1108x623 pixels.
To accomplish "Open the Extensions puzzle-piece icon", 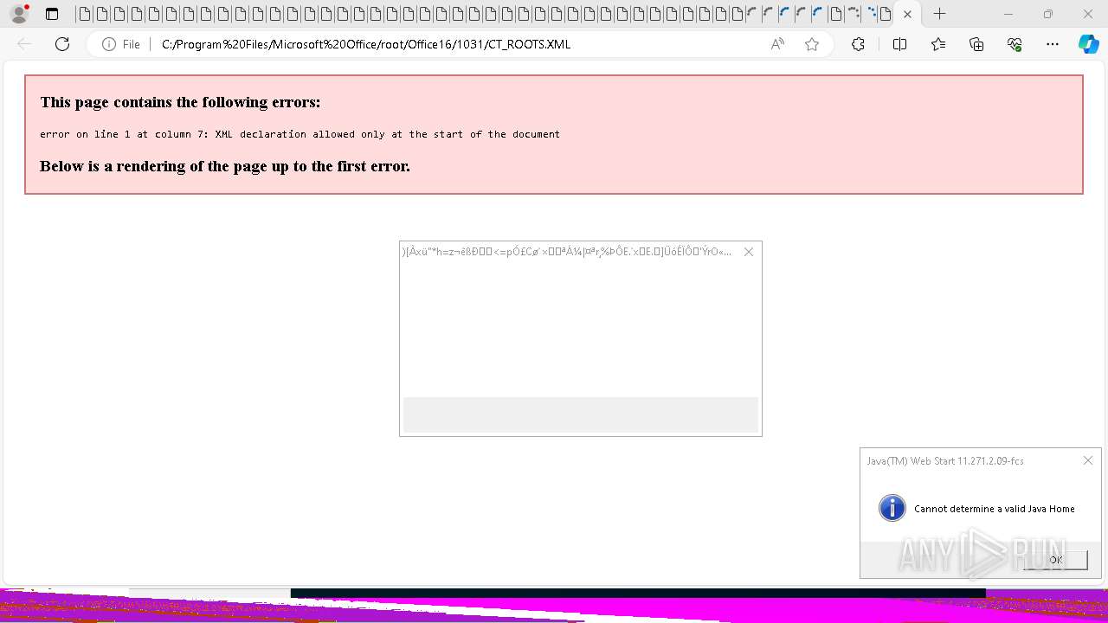I will pyautogui.click(x=858, y=44).
